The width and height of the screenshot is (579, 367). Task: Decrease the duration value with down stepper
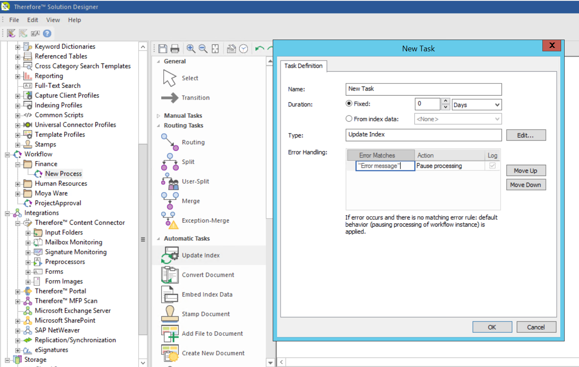tap(445, 107)
